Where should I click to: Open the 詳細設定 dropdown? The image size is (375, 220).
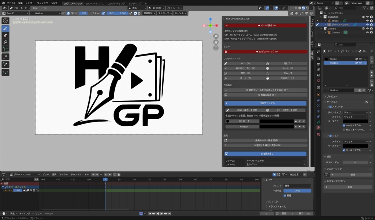149,13
